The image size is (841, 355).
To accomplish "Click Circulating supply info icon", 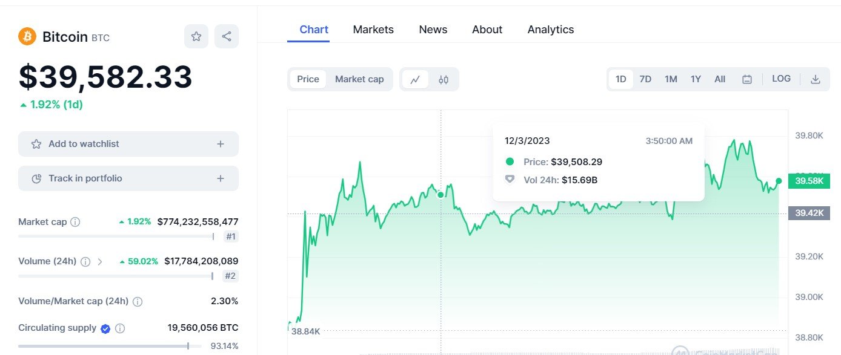I will click(x=120, y=328).
